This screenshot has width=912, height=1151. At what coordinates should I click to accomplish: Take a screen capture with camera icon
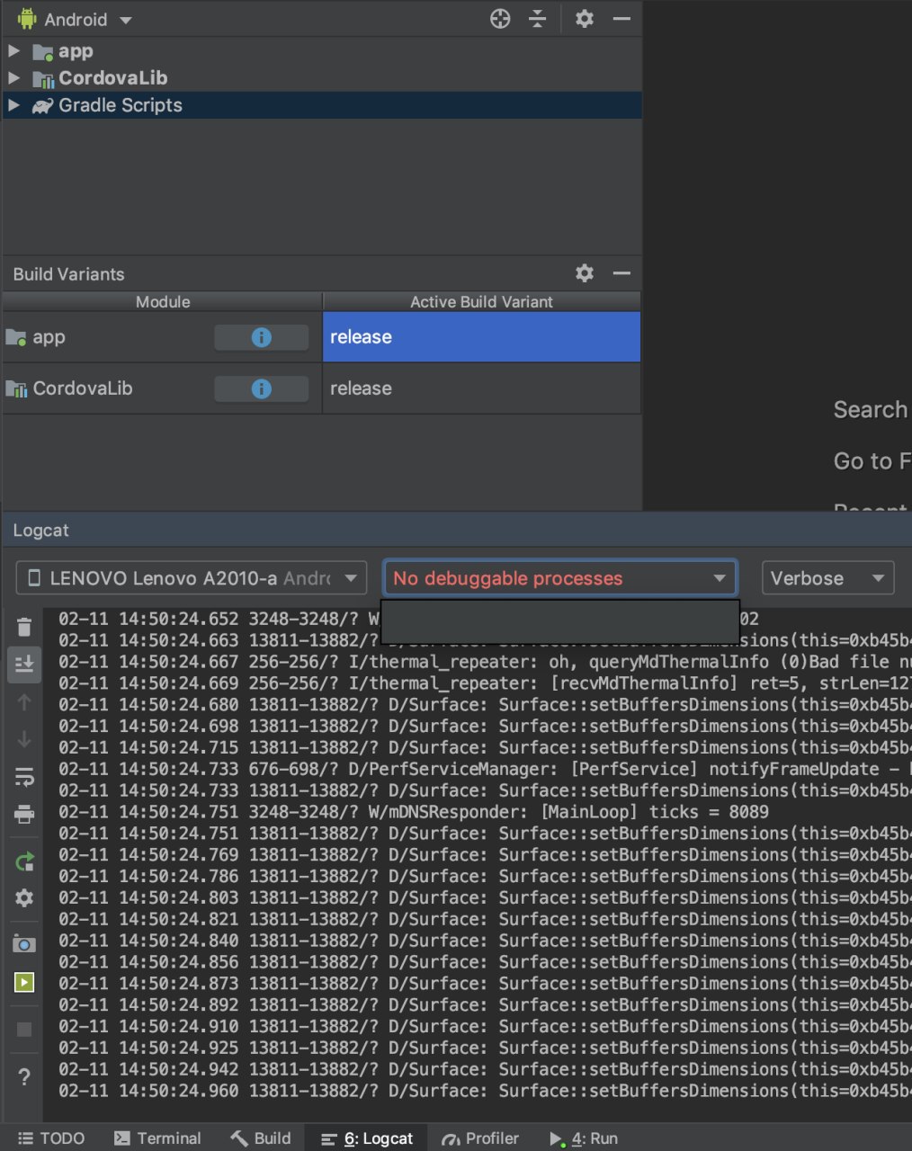[24, 943]
